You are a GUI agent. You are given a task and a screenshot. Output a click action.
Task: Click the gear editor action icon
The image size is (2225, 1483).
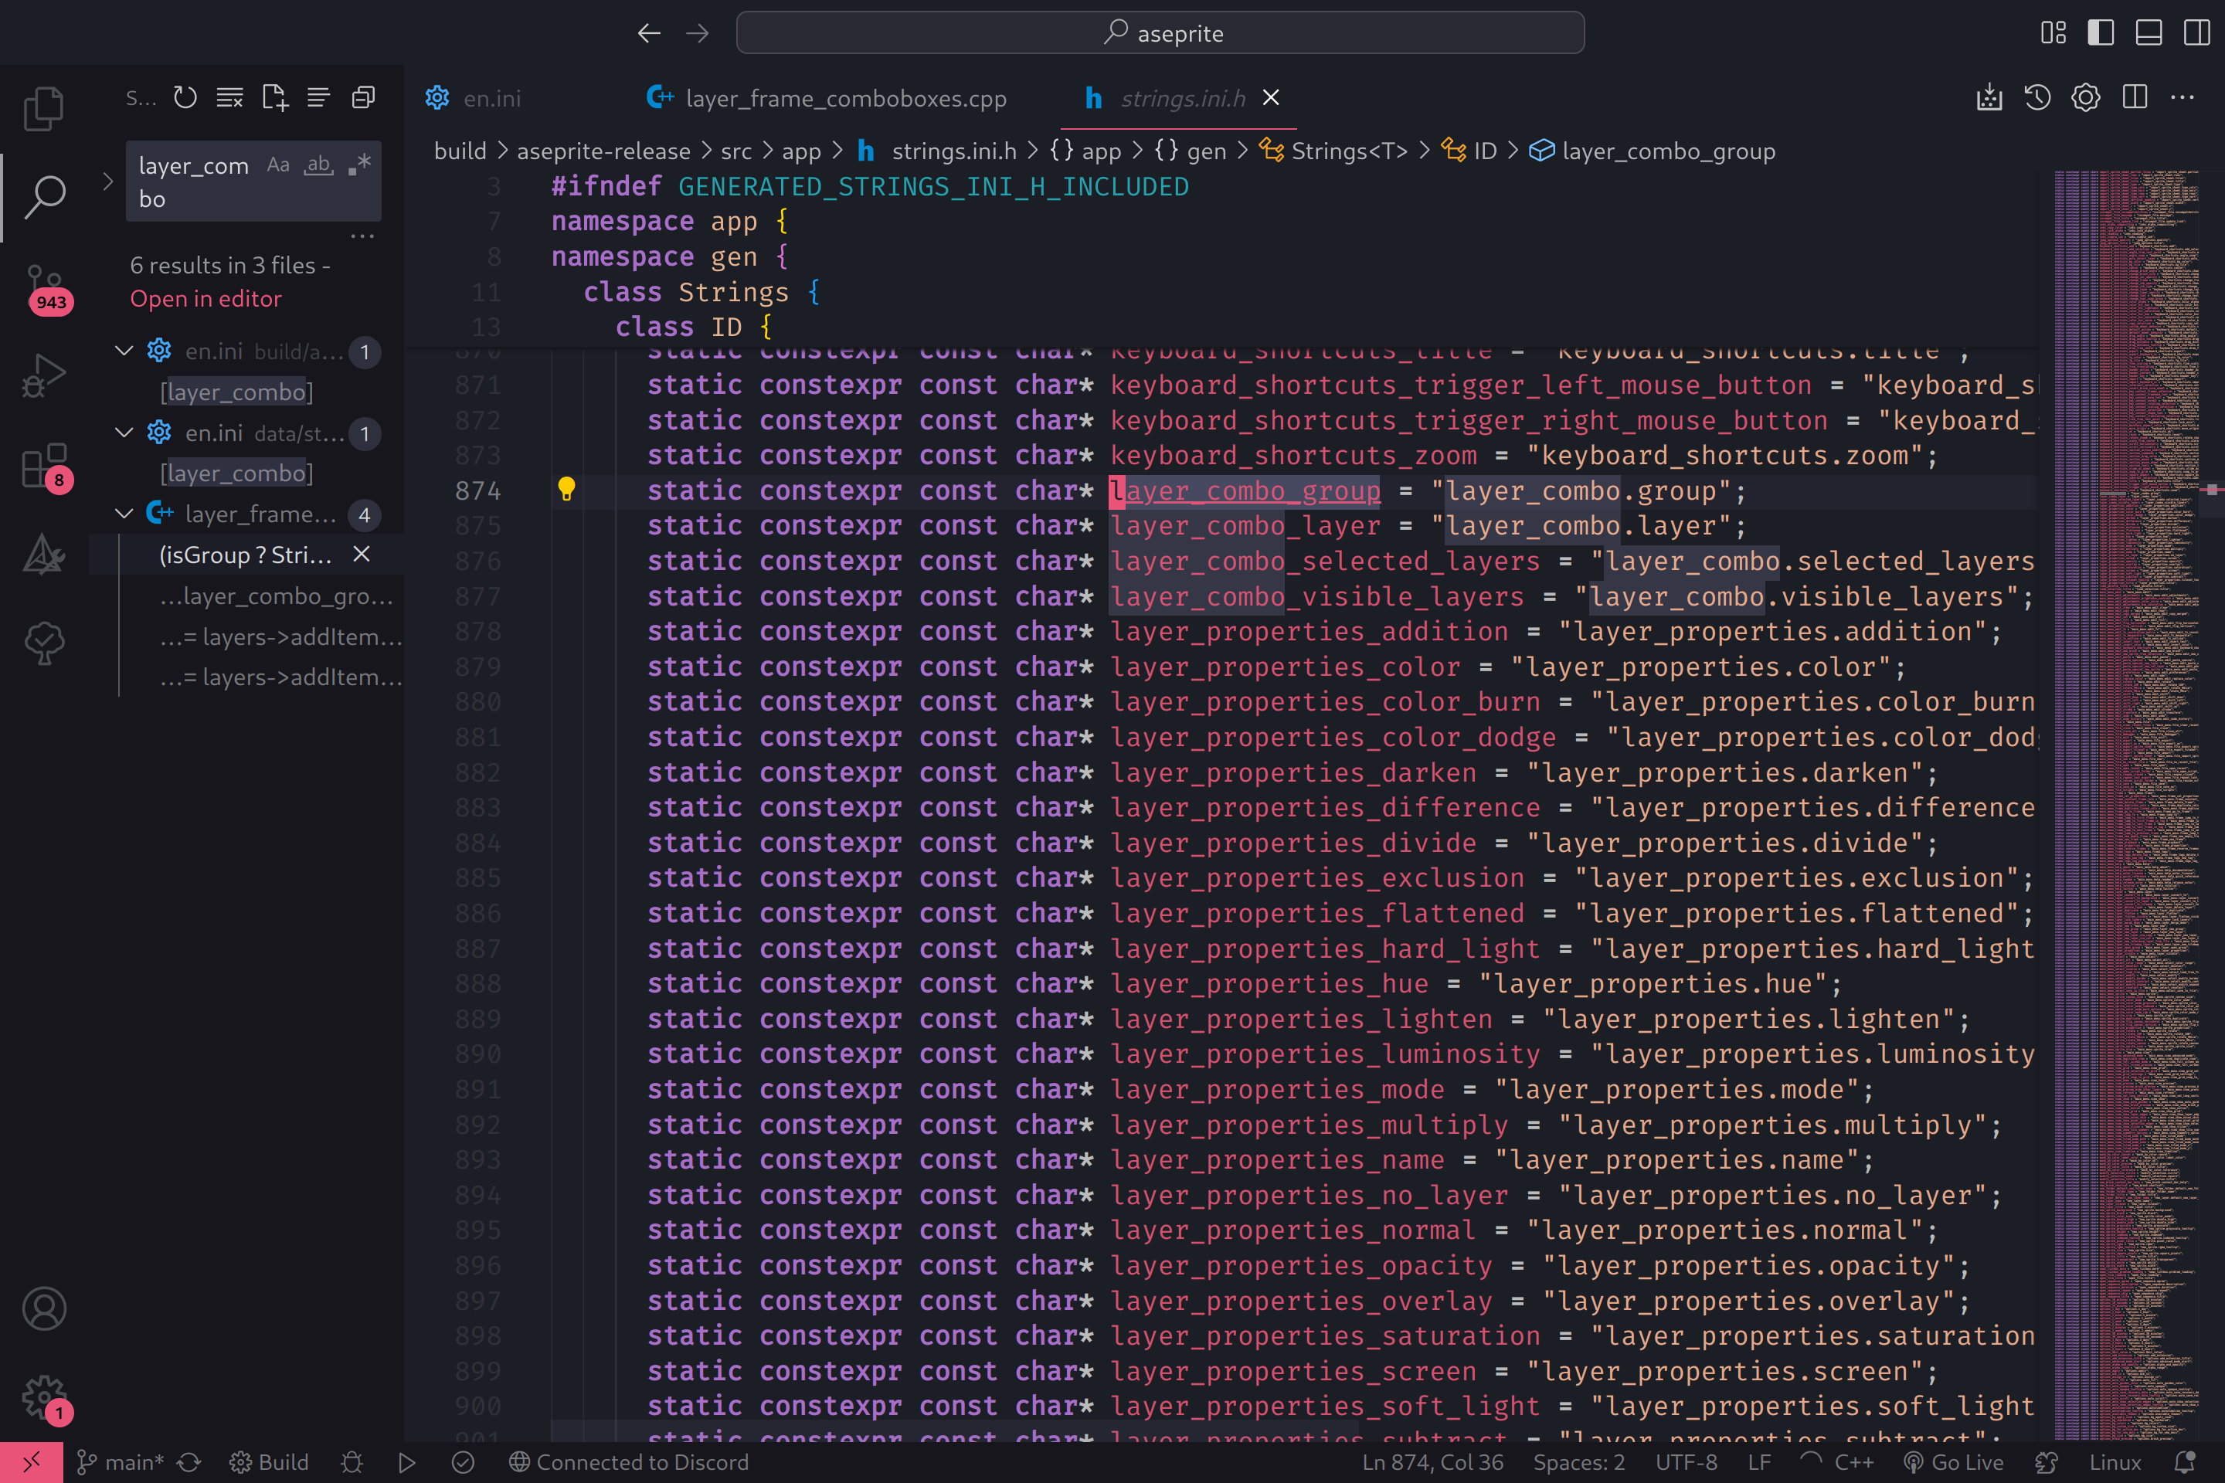2085,97
